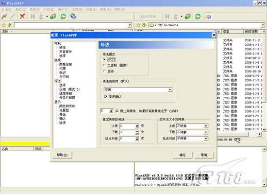Select 任务栏标题 in the config tree

(67, 98)
